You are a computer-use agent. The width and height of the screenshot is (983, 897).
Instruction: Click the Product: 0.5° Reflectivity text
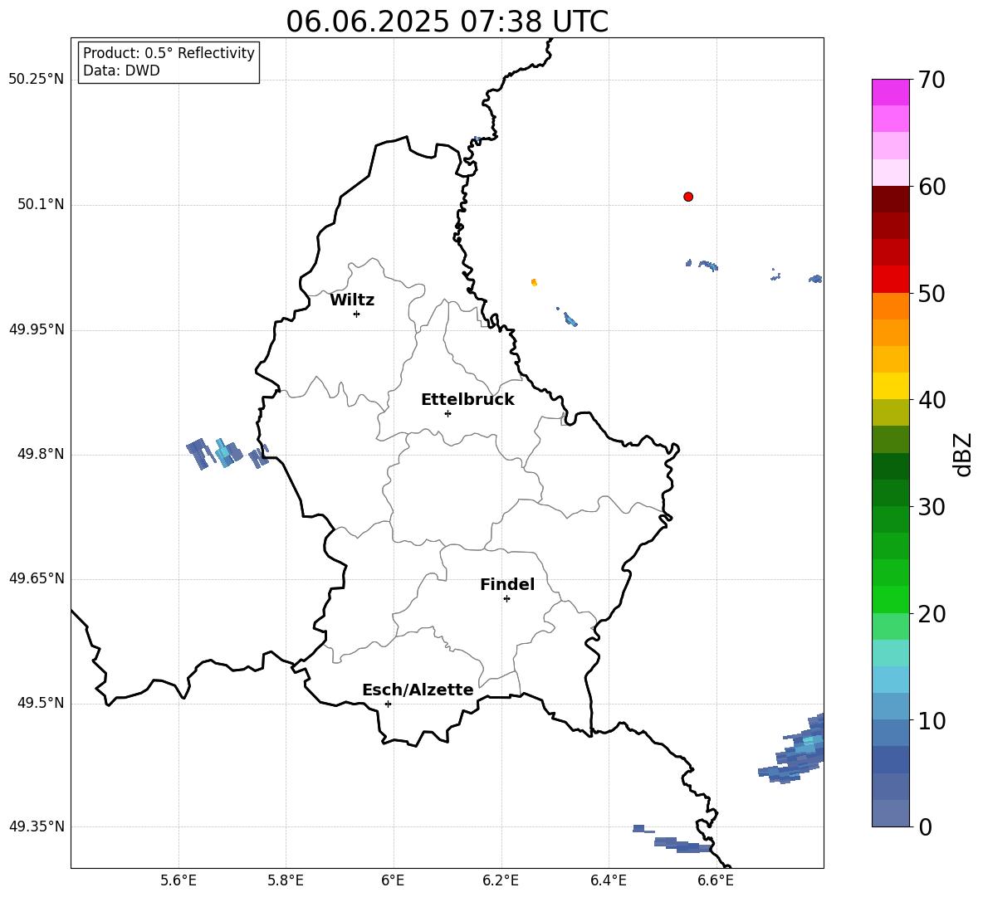pos(169,53)
